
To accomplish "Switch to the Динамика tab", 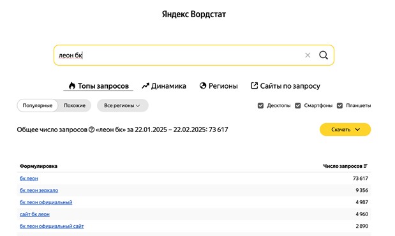I will 164,86.
